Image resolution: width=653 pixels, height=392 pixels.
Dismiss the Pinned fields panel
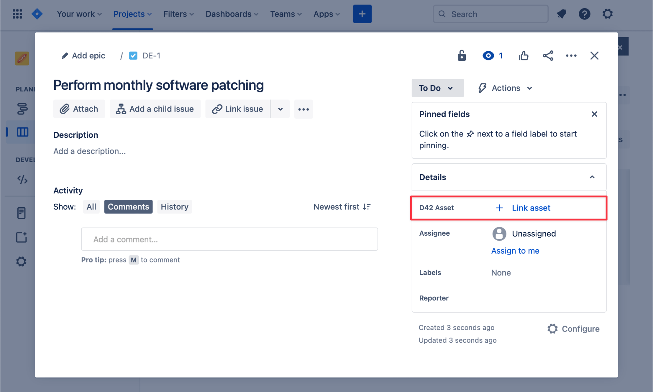point(594,114)
